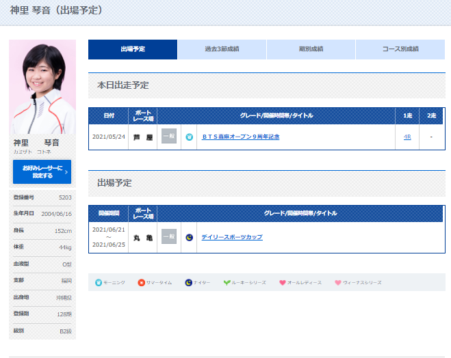The width and height of the screenshot is (451, 358).
Task: Open the 期別成績 tab
Action: pyautogui.click(x=311, y=49)
